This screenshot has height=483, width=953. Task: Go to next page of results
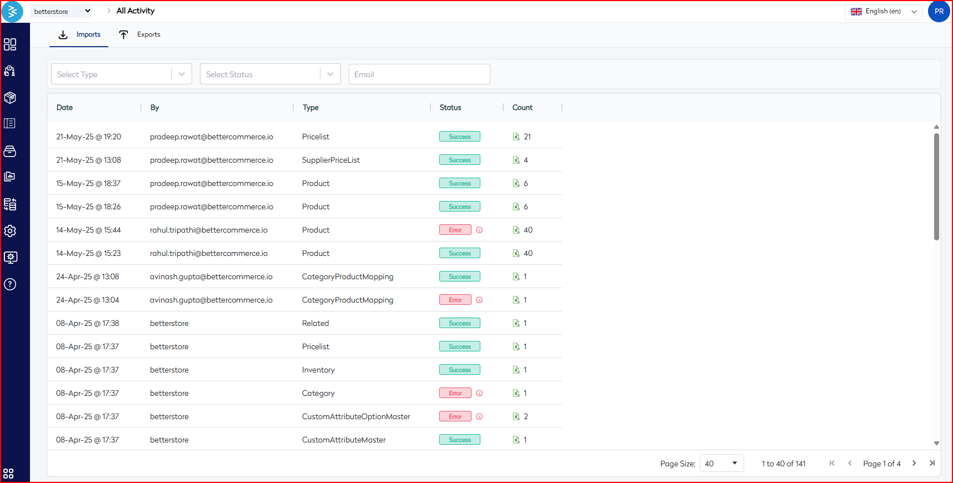point(914,463)
